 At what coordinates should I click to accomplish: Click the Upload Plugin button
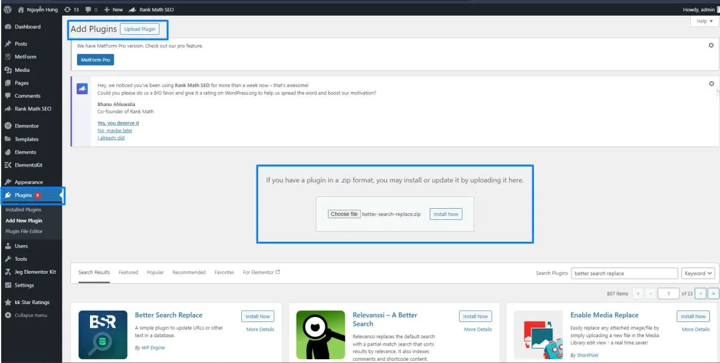pyautogui.click(x=140, y=29)
